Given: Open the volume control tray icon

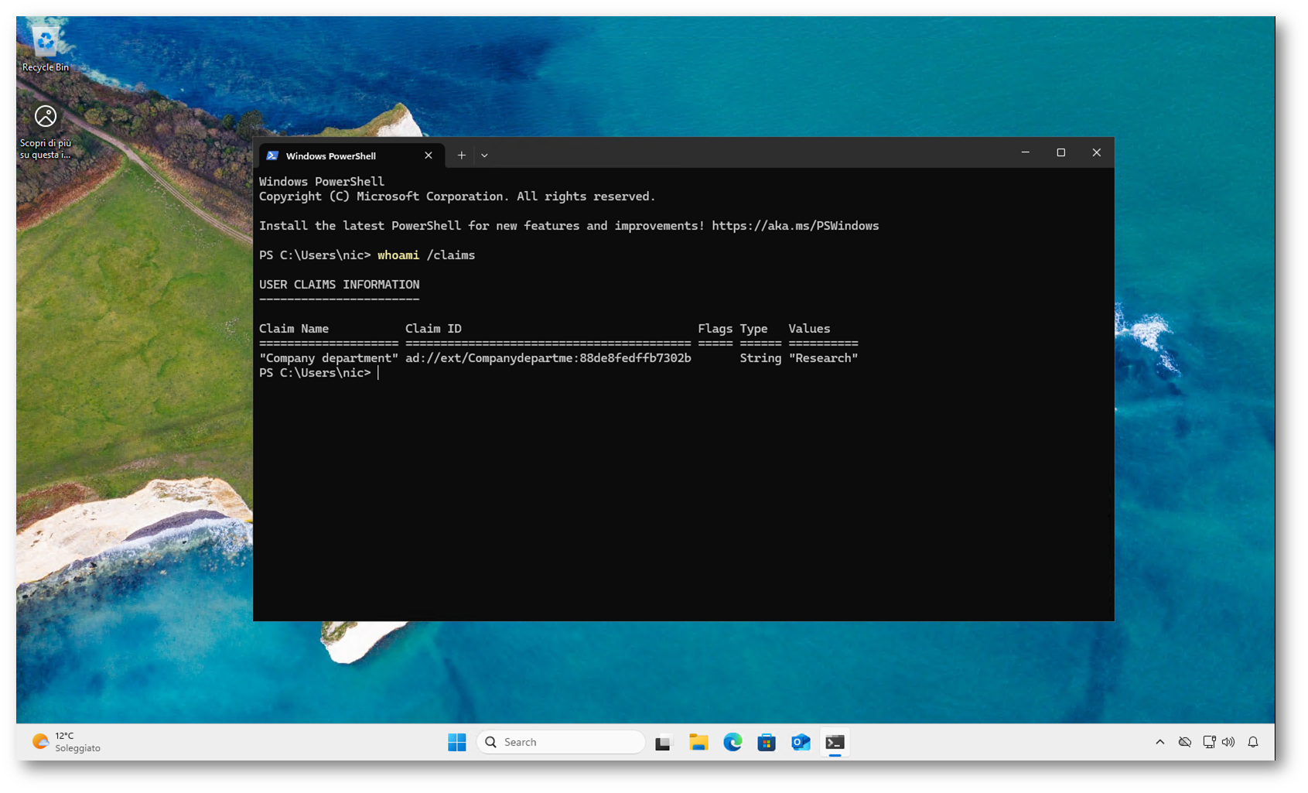Looking at the screenshot, I should [x=1228, y=742].
